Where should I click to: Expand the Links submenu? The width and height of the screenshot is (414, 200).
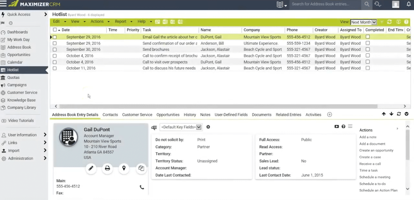click(x=45, y=143)
